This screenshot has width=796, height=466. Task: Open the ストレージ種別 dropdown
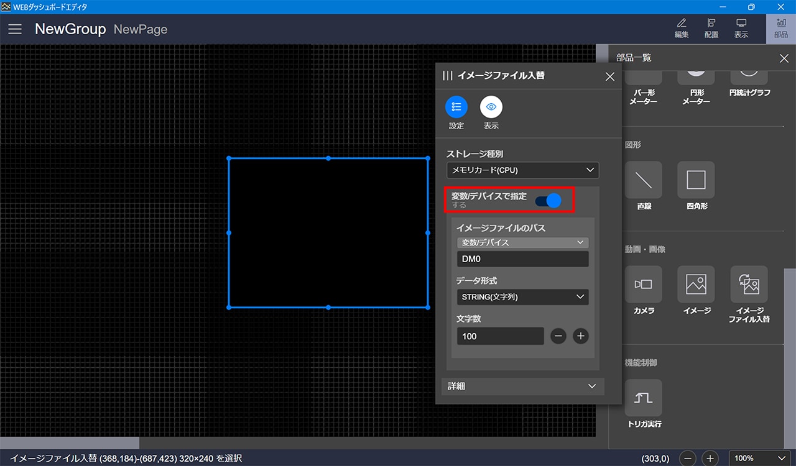point(522,170)
